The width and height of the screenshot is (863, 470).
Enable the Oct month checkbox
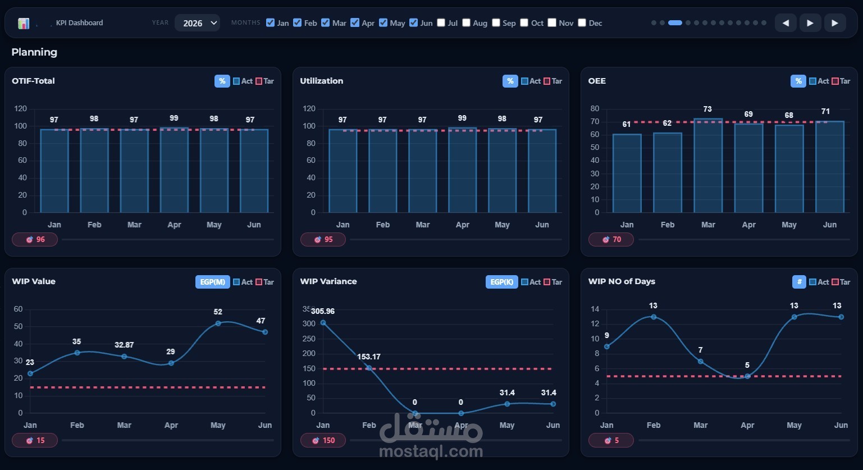point(524,22)
